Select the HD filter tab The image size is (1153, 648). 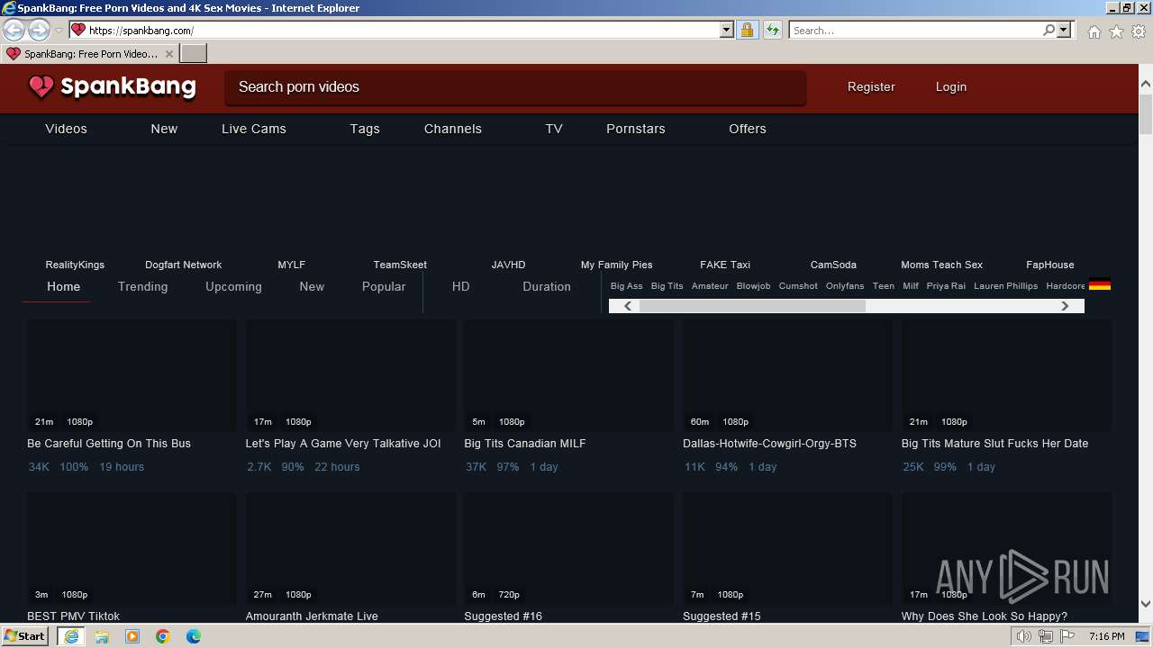click(461, 286)
